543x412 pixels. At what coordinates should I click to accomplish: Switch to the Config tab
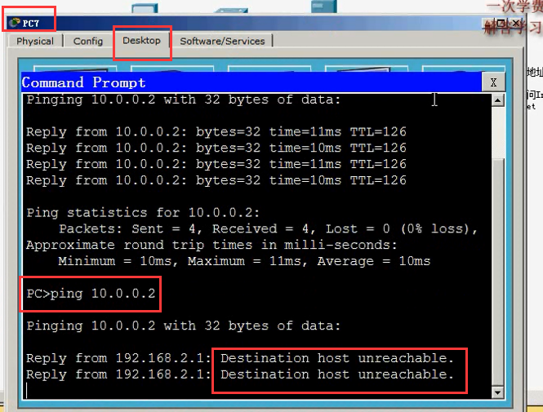[x=88, y=41]
